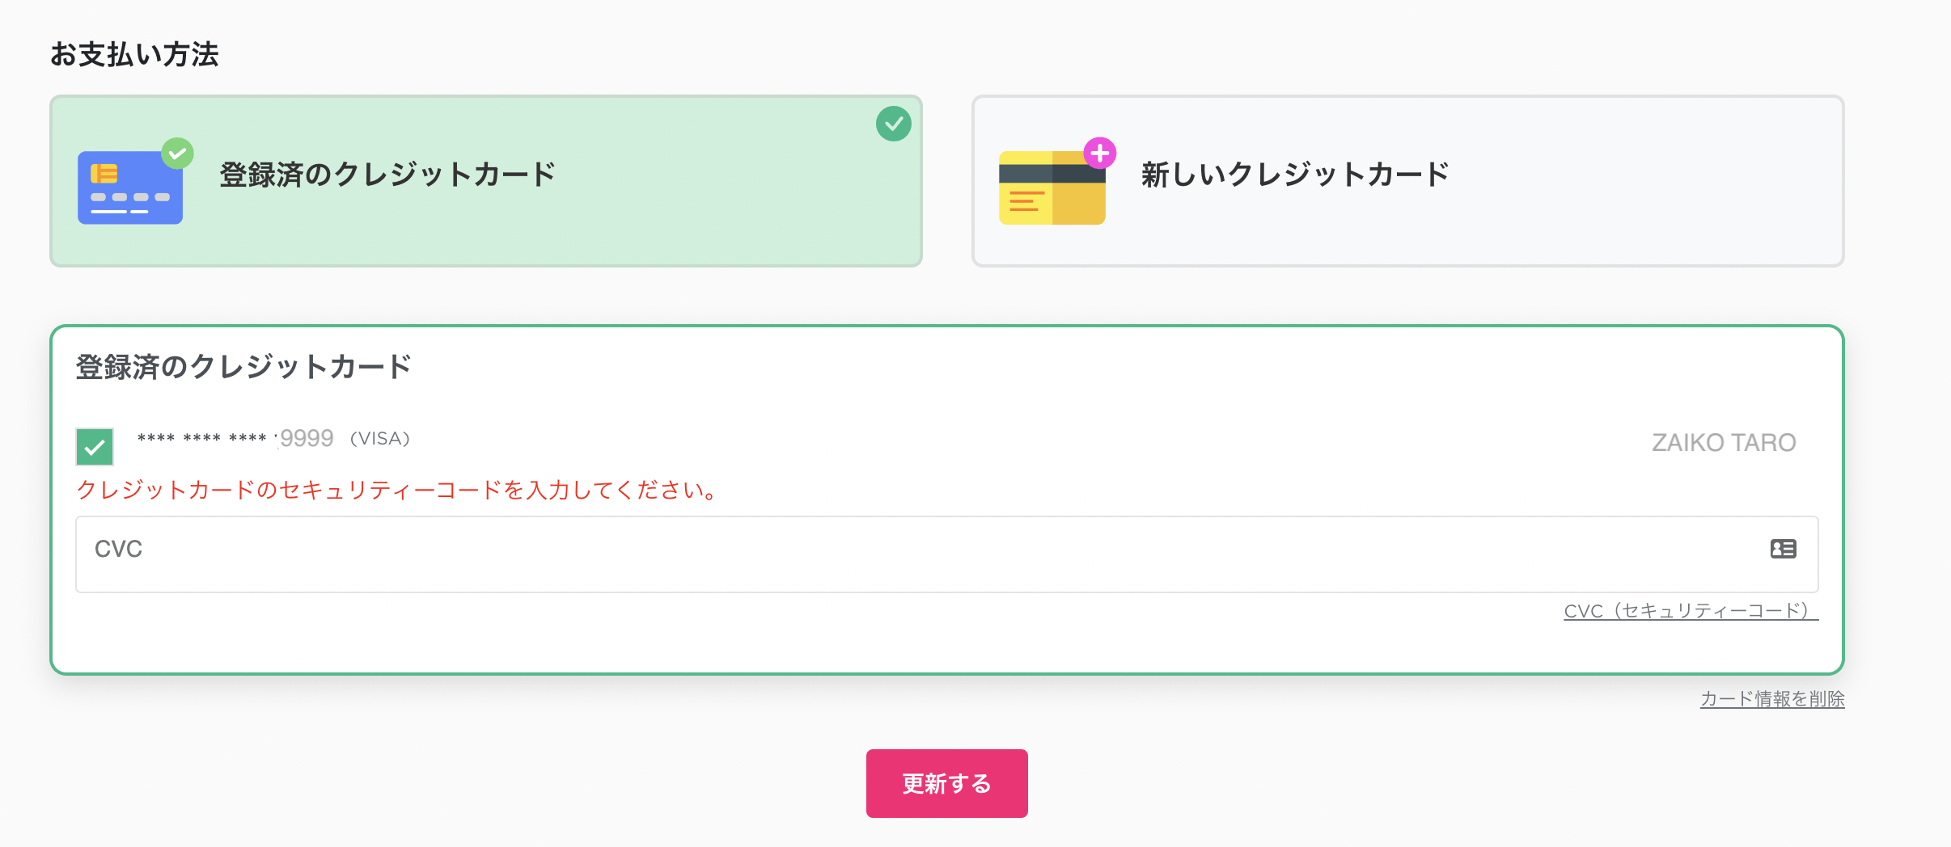This screenshot has height=847, width=1951.
Task: Click the pink plus badge on yellow card
Action: 1100,153
